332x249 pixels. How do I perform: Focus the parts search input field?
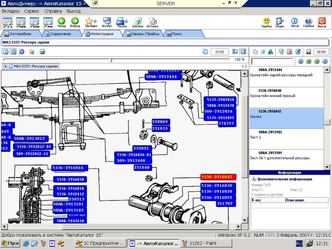(x=272, y=61)
